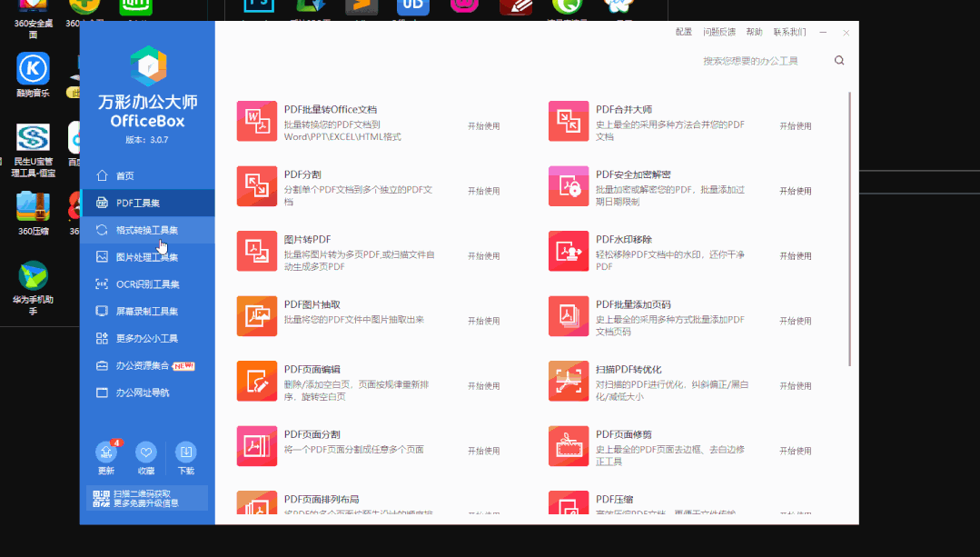The image size is (980, 557).
Task: Focus the 搜索您想要的办公工具 search field
Action: click(x=763, y=61)
